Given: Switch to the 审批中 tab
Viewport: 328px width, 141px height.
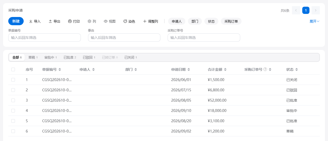Looking at the screenshot, I should [50, 57].
